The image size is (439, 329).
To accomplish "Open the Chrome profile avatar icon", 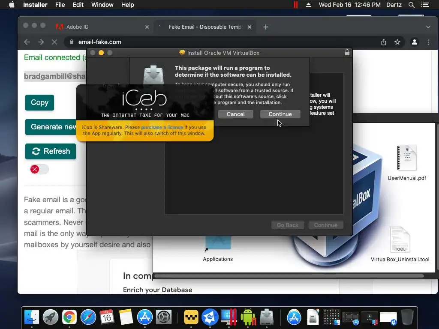I will point(415,42).
